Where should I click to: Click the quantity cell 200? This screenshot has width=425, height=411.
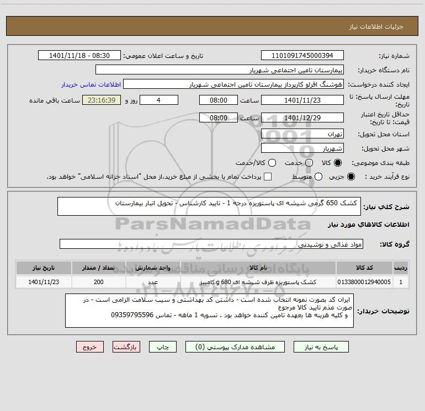tap(98, 282)
